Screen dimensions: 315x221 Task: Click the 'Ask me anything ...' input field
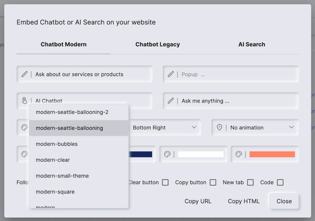tap(231, 101)
